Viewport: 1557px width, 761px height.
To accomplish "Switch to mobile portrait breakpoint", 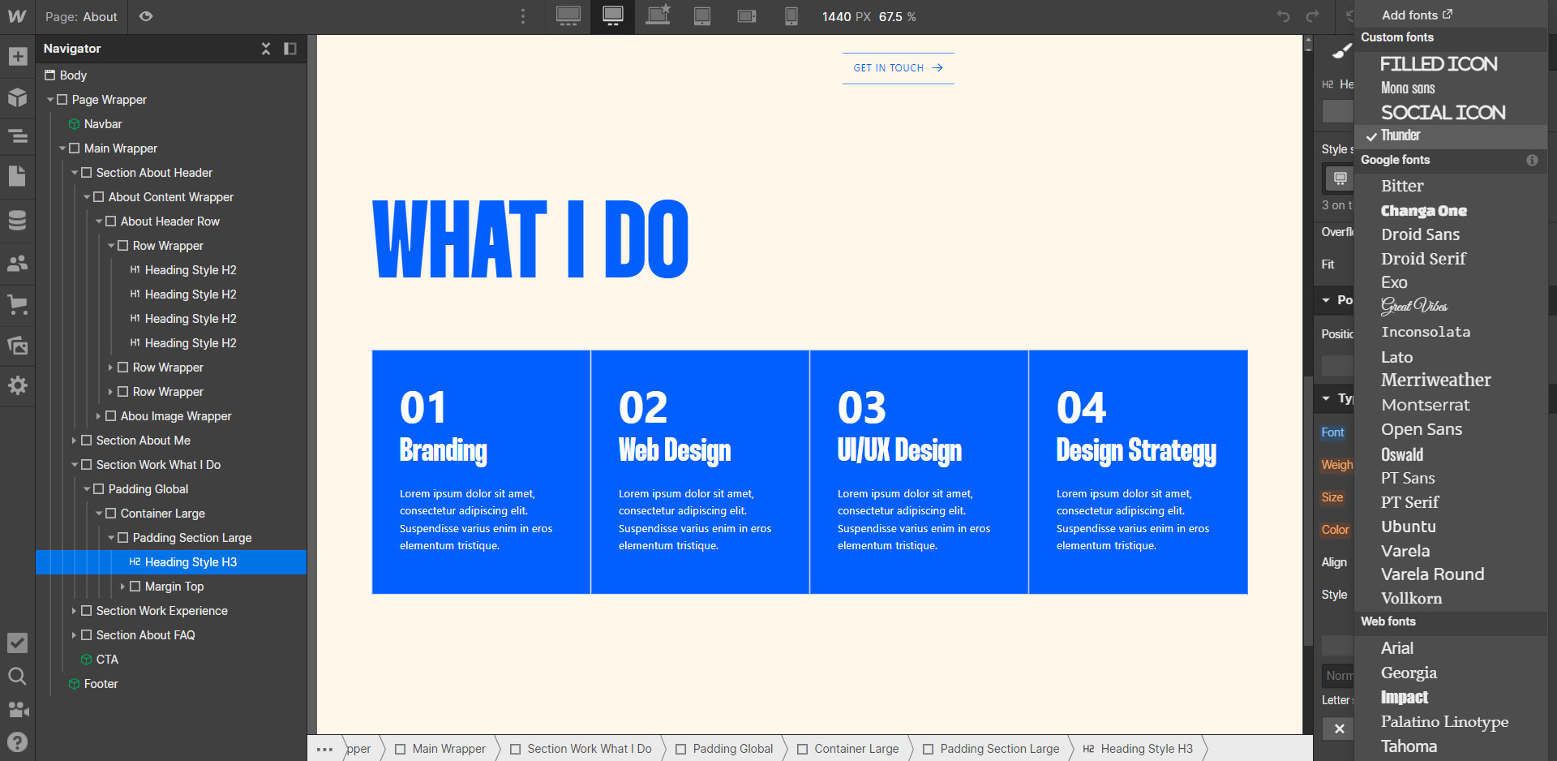I will point(791,16).
